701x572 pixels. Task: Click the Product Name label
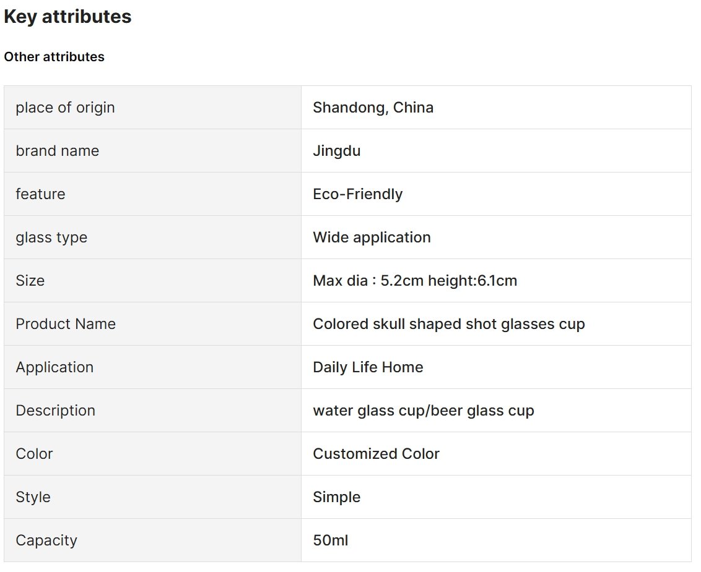(x=66, y=324)
